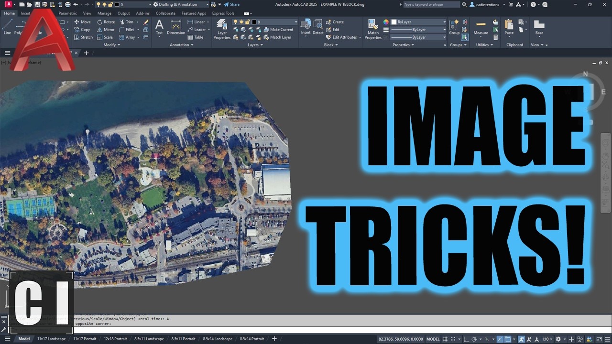Toggle Ortho mode in the status bar
This screenshot has width=612, height=344.
[x=467, y=339]
